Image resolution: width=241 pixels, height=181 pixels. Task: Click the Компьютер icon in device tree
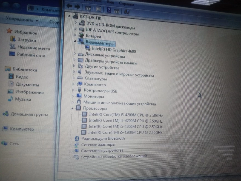coord(80,84)
